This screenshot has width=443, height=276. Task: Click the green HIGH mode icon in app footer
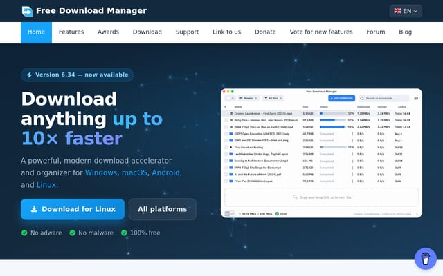(x=277, y=214)
